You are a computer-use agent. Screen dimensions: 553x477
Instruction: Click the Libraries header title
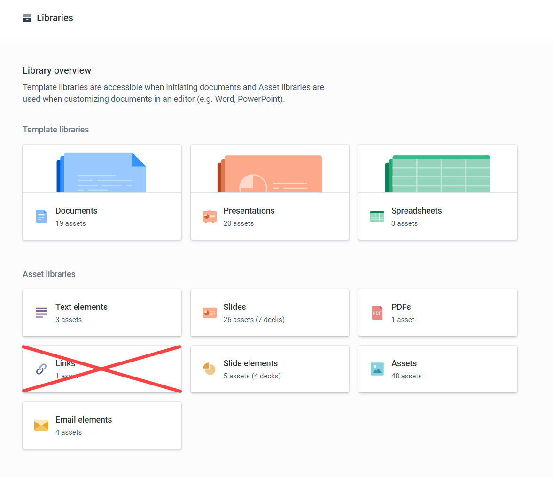click(x=55, y=18)
